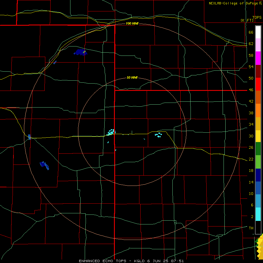
Task: Click the "ENHANCED ECHO TOPS" caption text
Action: [103, 261]
